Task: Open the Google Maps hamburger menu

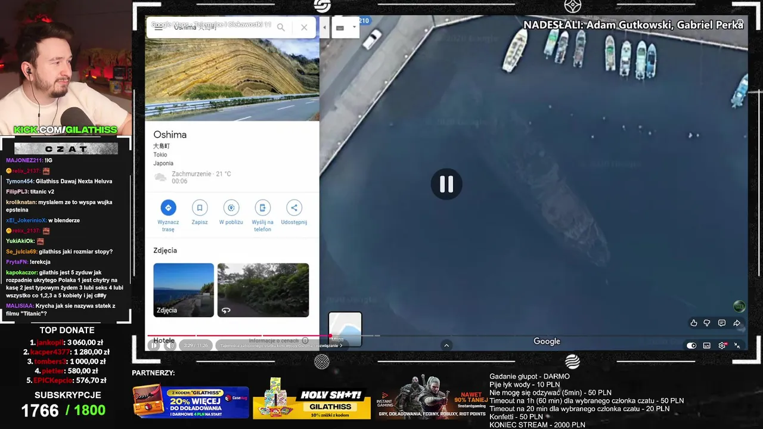Action: pyautogui.click(x=159, y=27)
